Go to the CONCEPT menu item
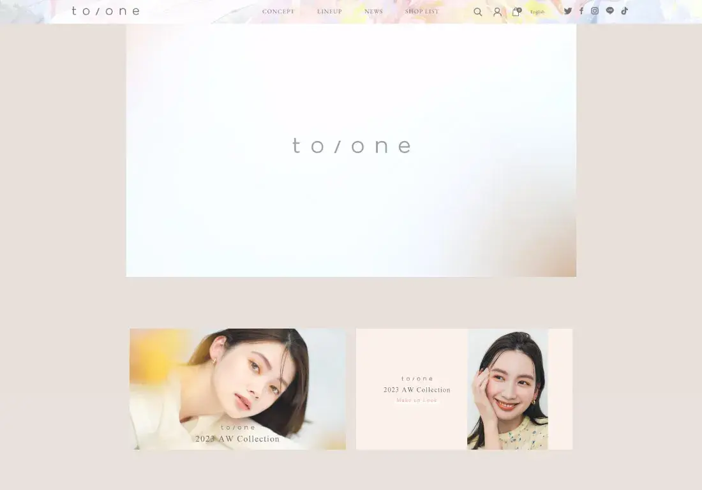Viewport: 702px width, 490px height. 278,11
